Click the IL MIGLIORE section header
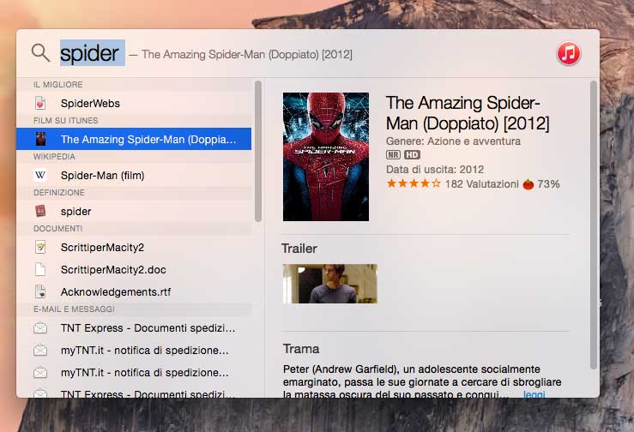 57,85
